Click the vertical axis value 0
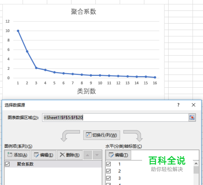The width and height of the screenshot is (203, 185). tap(9, 78)
